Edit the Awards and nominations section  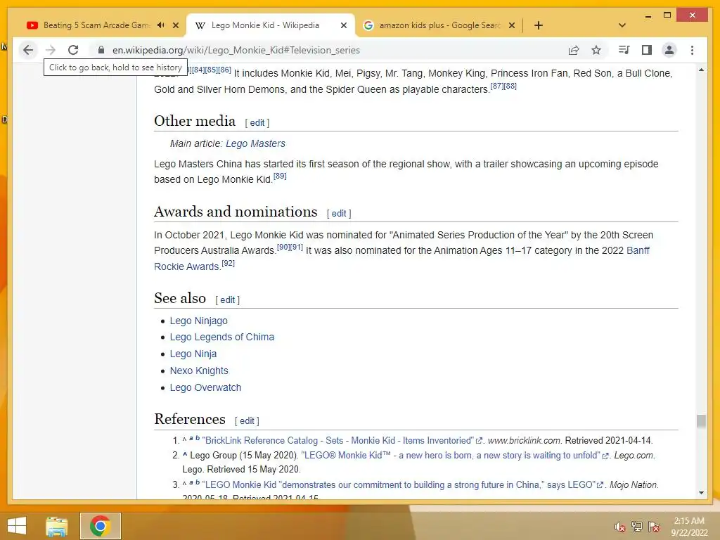click(x=339, y=214)
